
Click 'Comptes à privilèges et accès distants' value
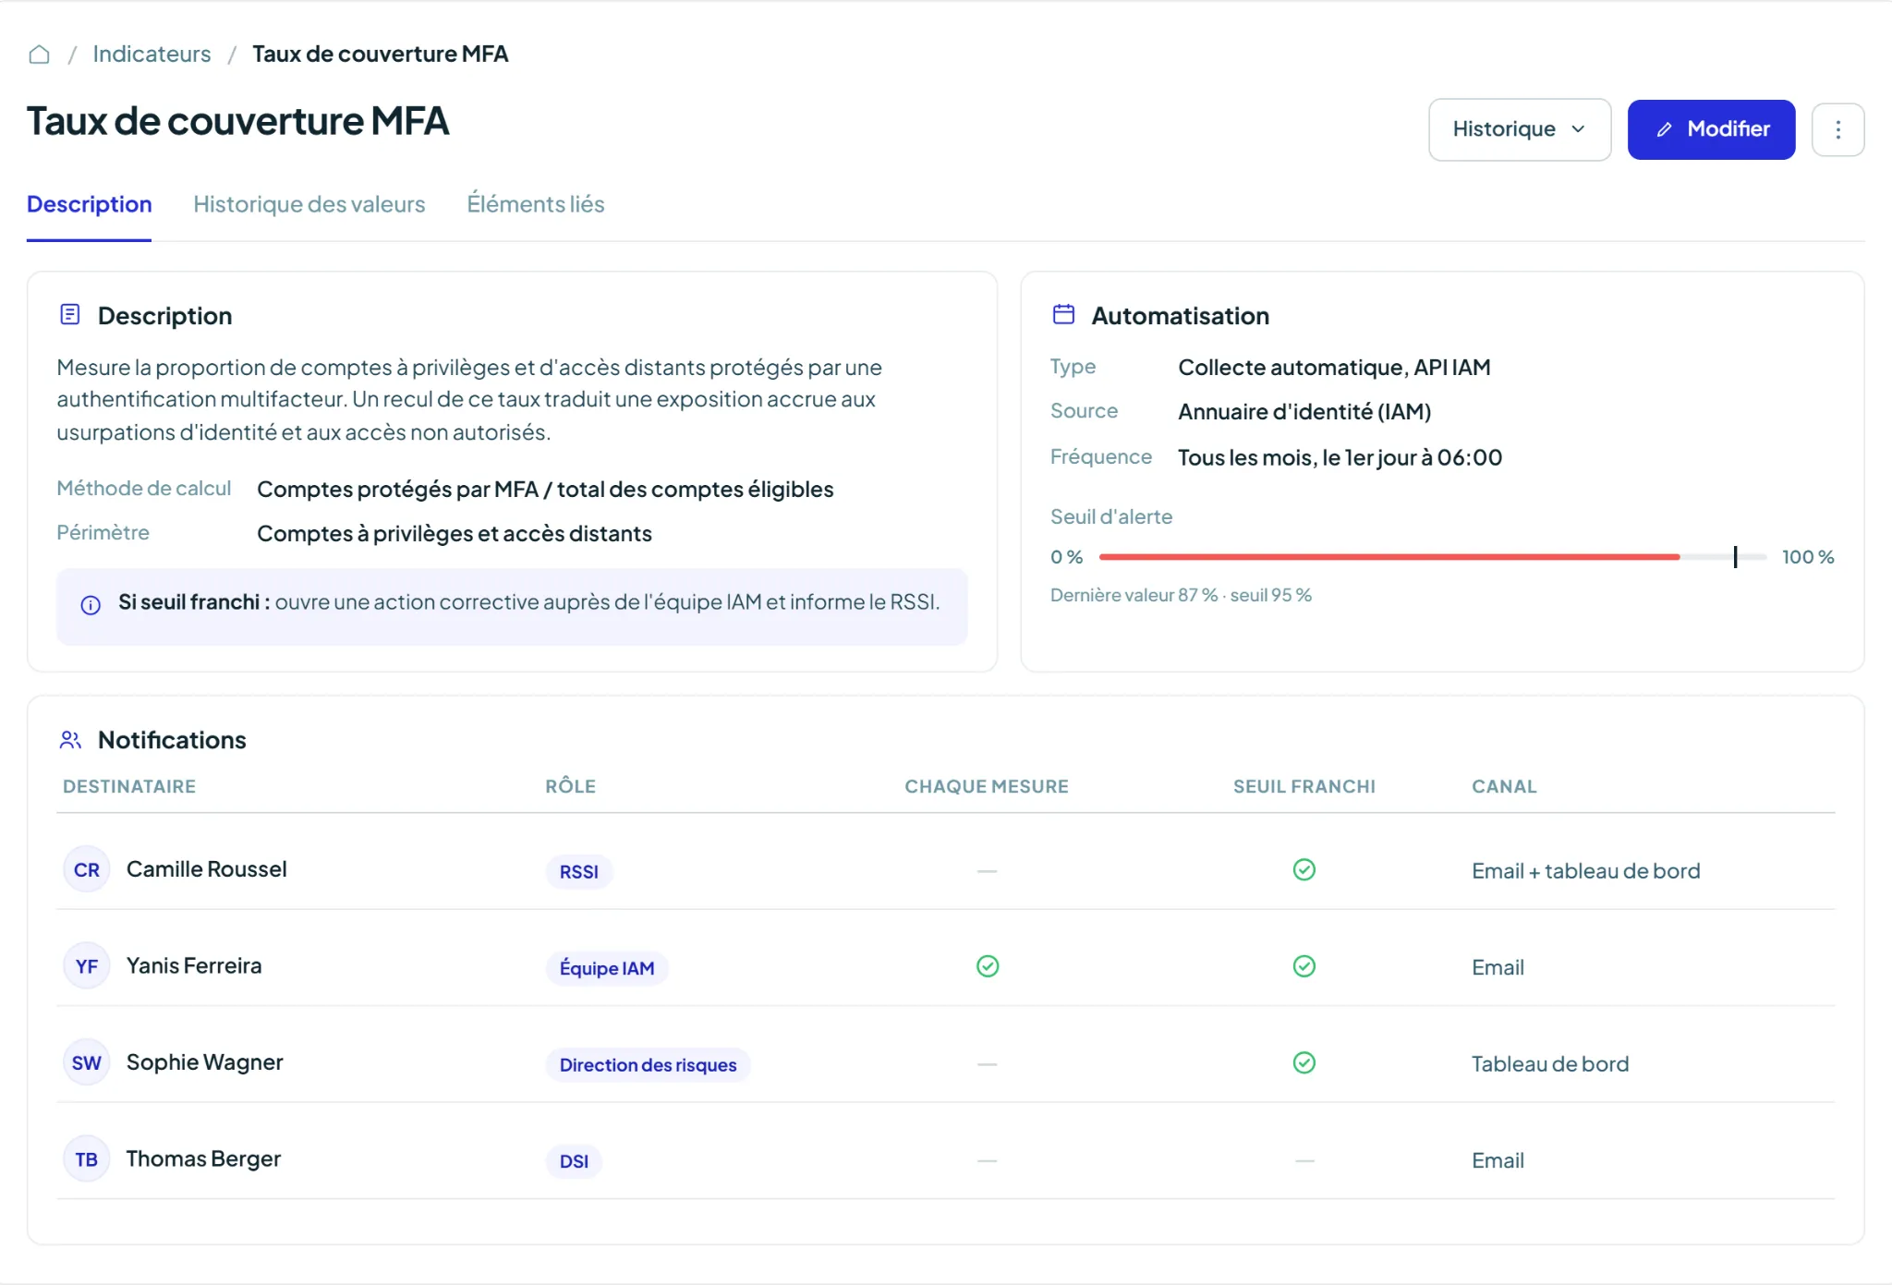455,534
